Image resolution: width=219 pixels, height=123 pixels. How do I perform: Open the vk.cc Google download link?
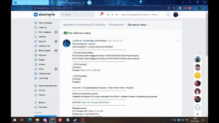[91, 70]
